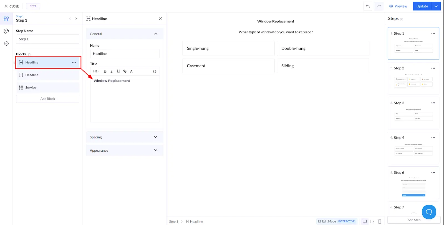
Task: Open options menu for selected Headline block
Action: click(x=74, y=63)
